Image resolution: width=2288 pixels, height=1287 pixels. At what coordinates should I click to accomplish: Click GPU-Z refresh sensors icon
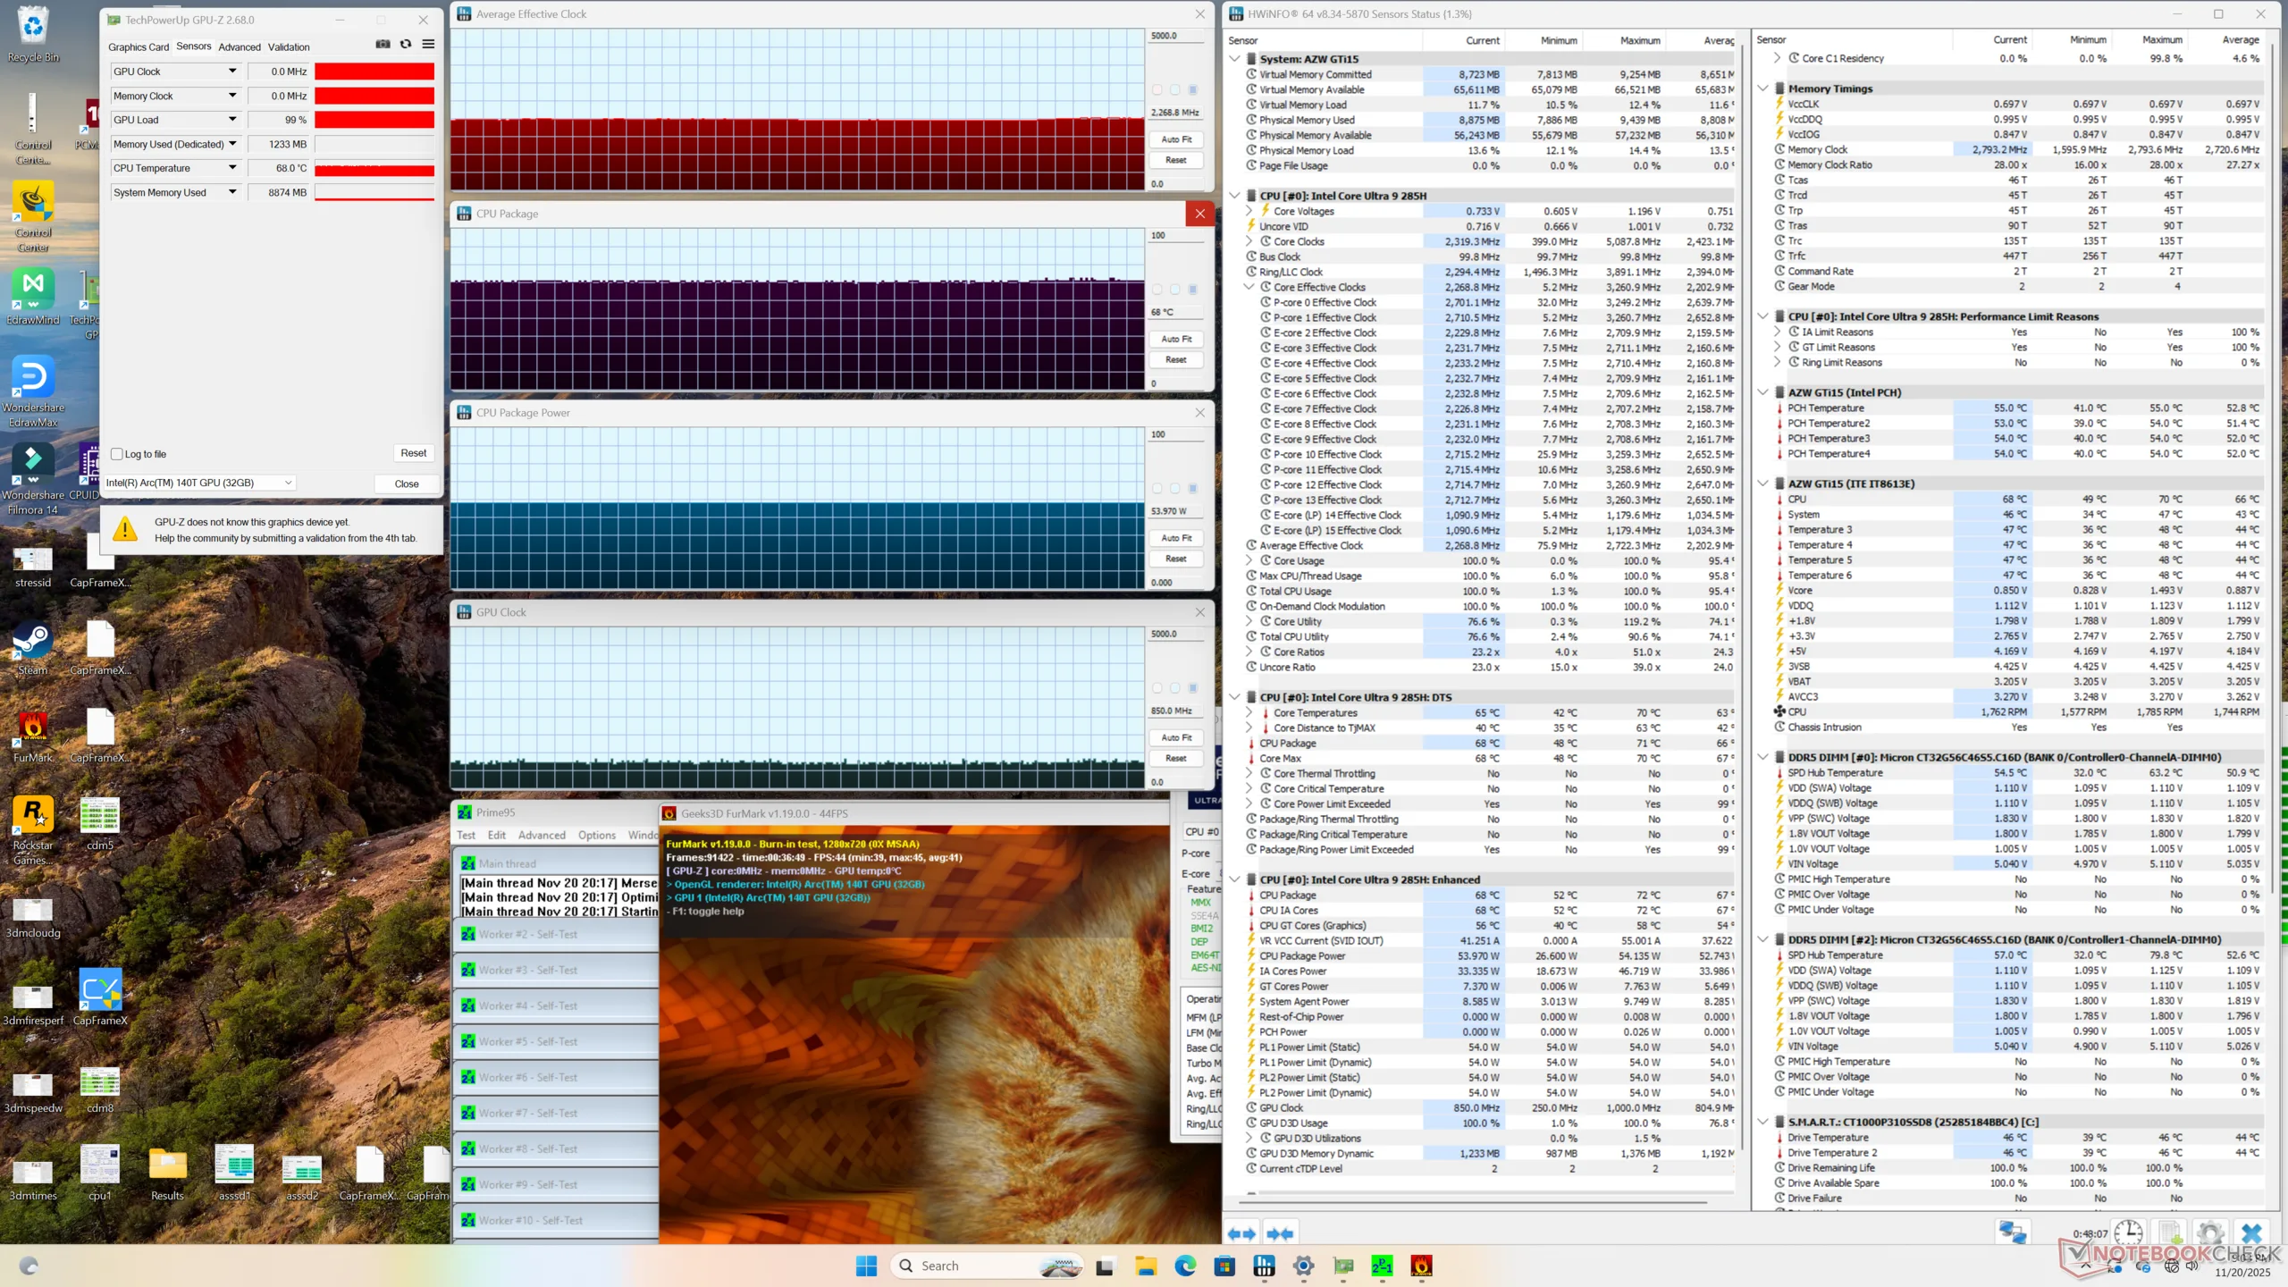click(x=406, y=45)
